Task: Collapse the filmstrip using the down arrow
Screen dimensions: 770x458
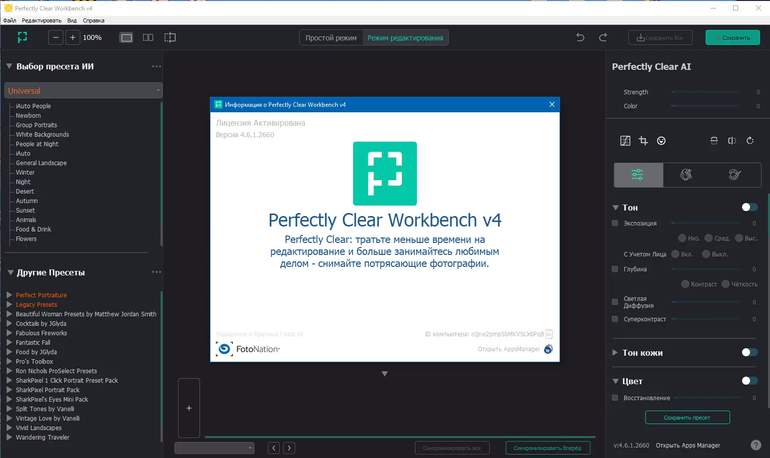Action: point(385,374)
